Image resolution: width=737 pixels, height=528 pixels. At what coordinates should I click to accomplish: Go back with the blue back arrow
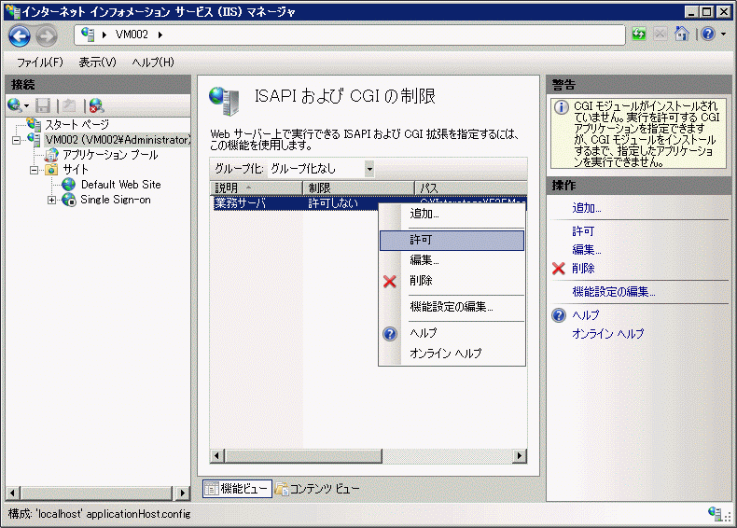tap(20, 35)
